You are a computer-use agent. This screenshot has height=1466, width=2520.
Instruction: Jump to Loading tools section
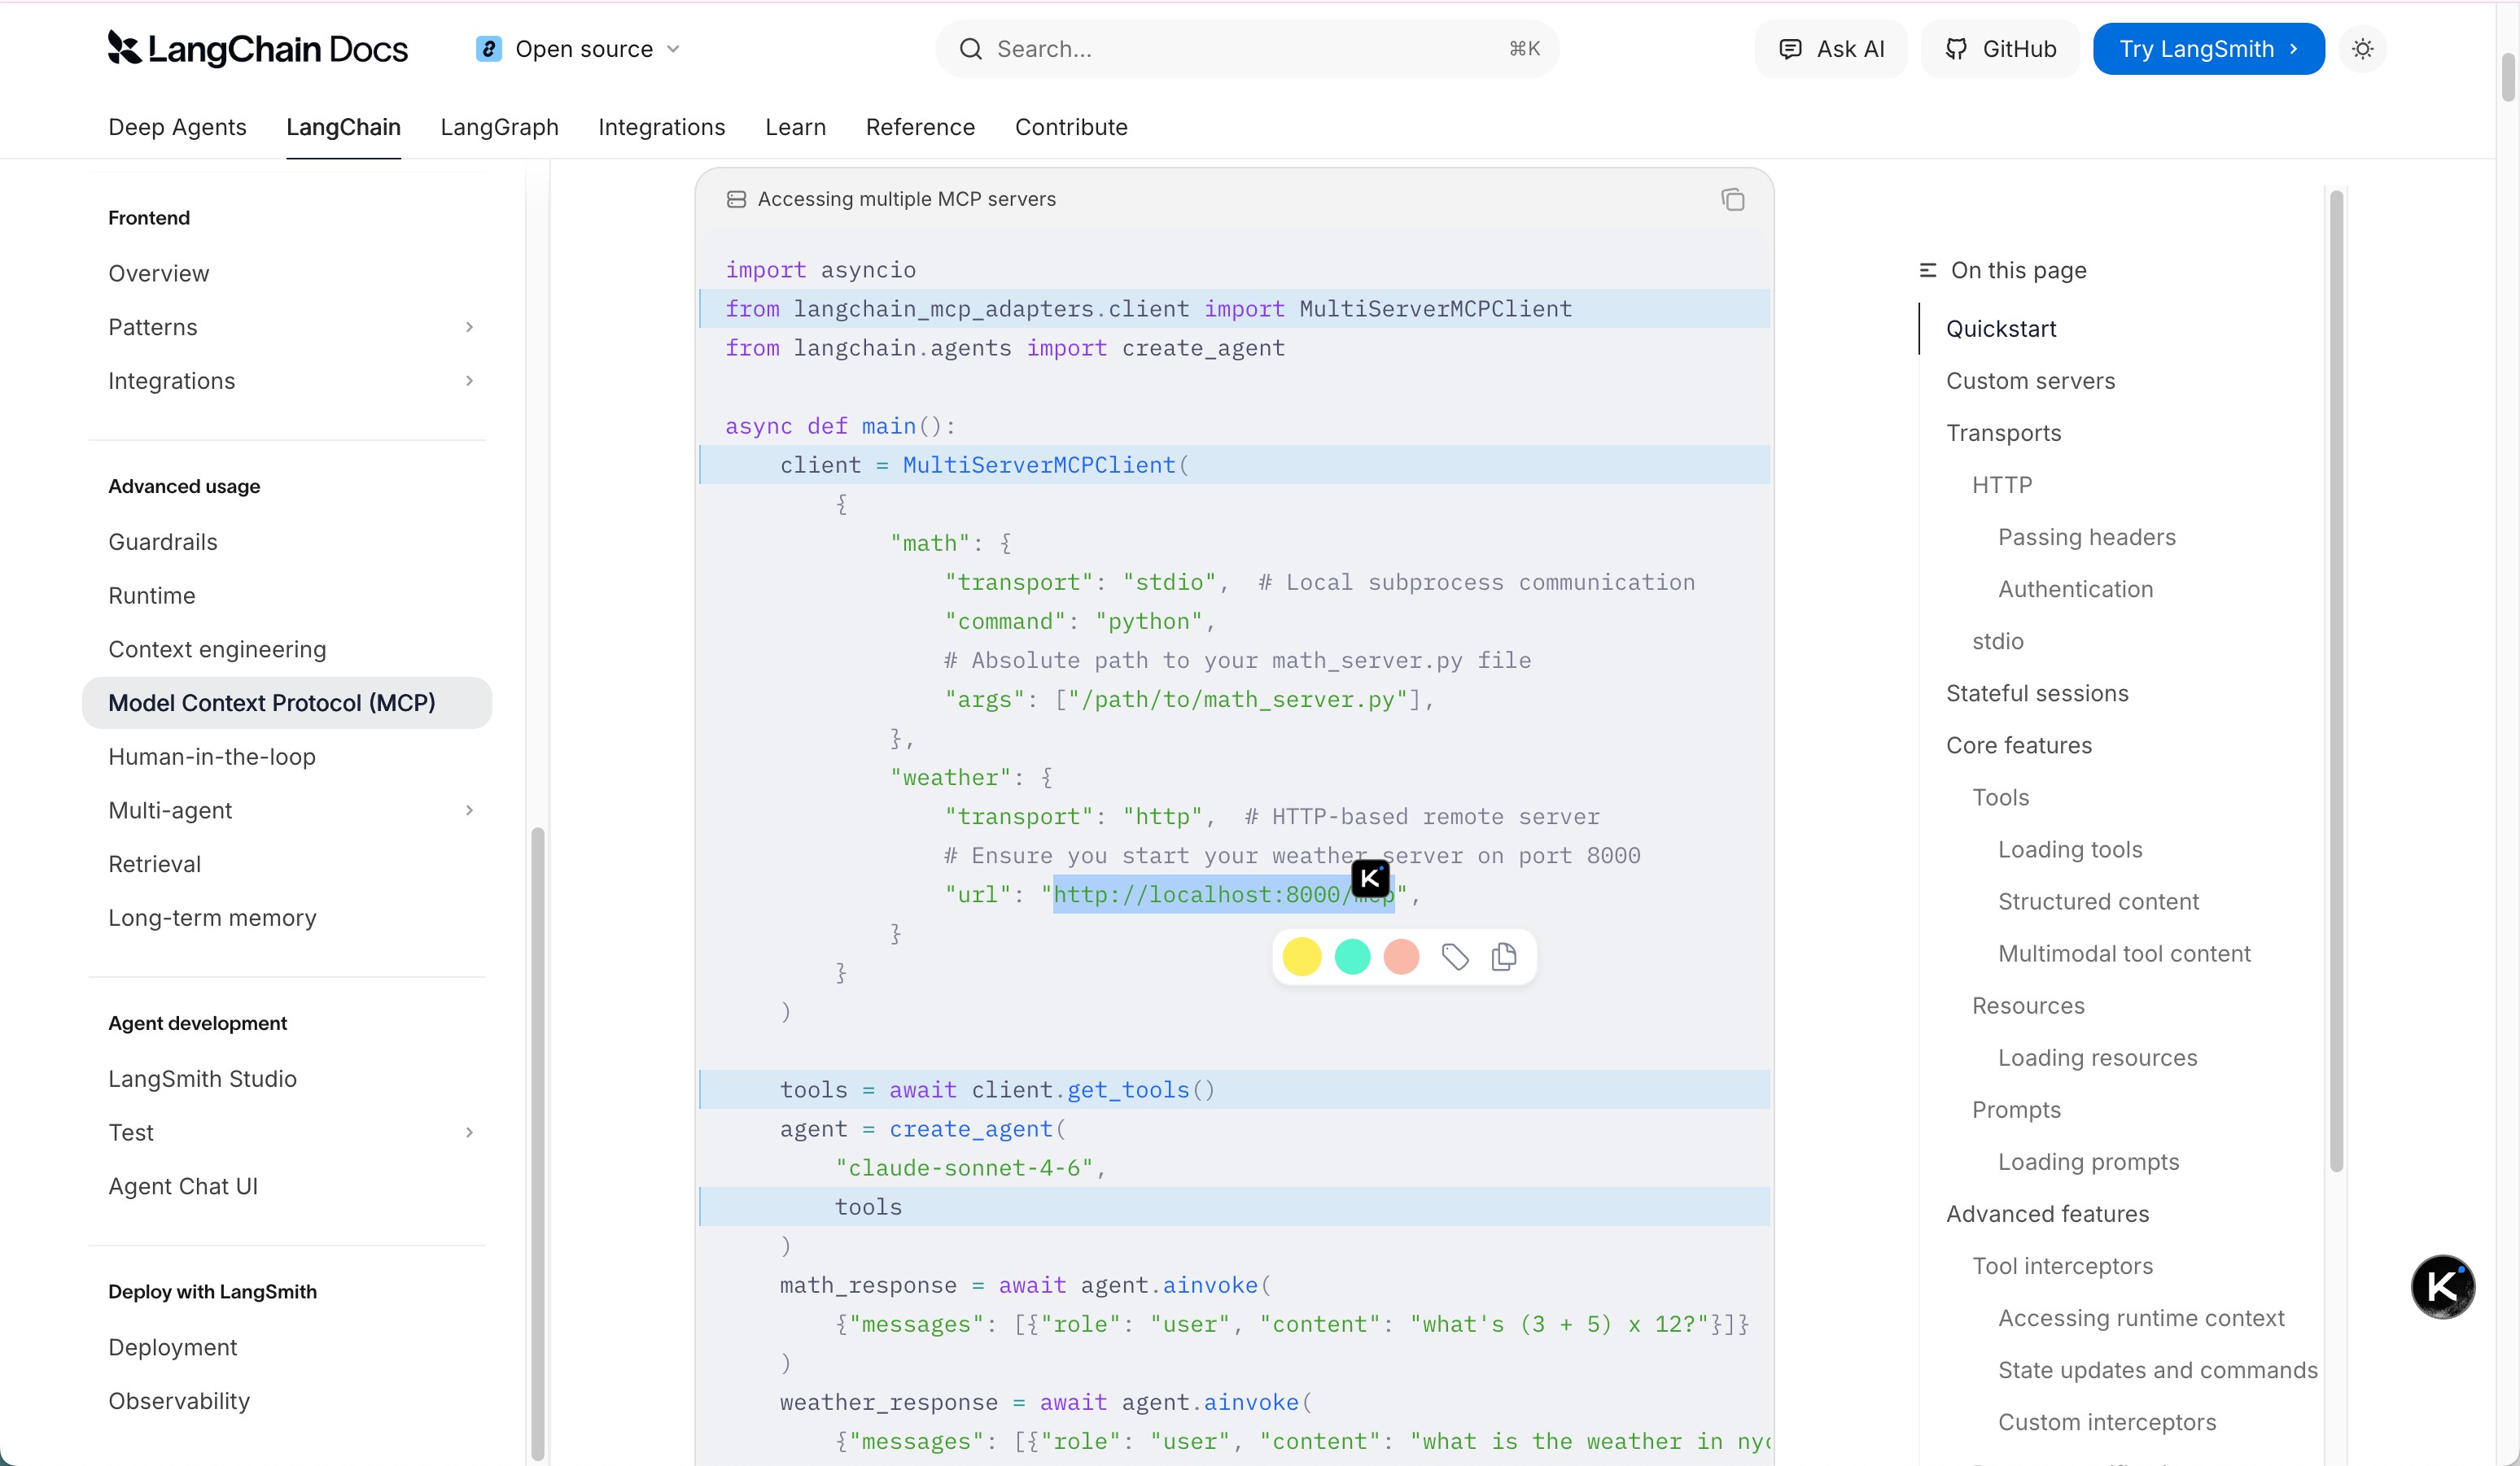click(2070, 849)
